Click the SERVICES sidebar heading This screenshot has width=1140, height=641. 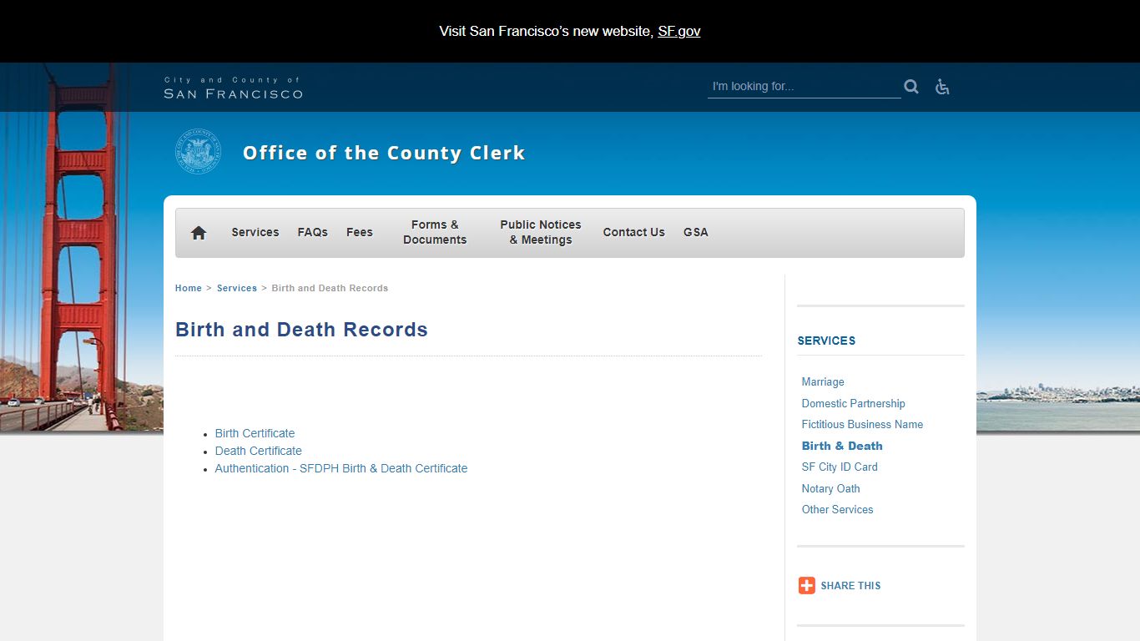826,341
